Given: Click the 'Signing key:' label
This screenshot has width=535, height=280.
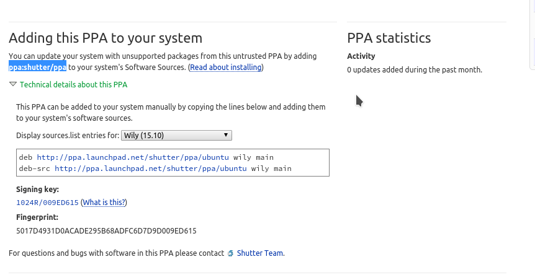Looking at the screenshot, I should pos(37,190).
